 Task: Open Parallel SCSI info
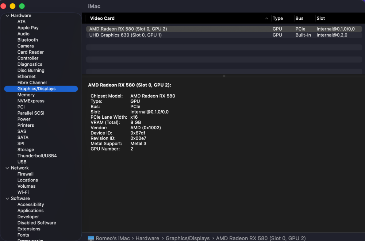(x=31, y=113)
